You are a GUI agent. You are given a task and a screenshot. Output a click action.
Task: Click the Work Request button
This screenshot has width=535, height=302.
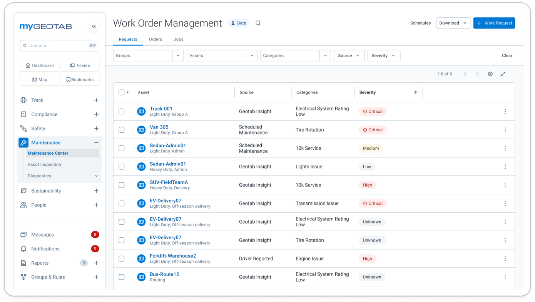coord(494,23)
